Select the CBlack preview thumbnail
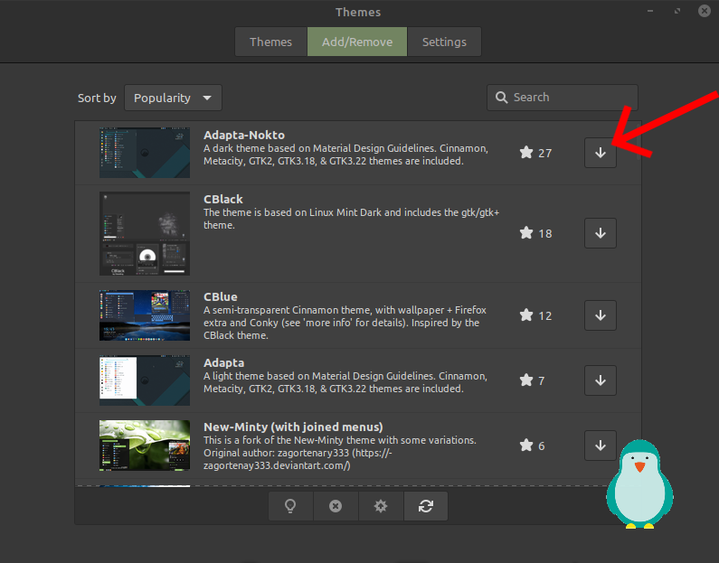719x563 pixels. click(145, 234)
